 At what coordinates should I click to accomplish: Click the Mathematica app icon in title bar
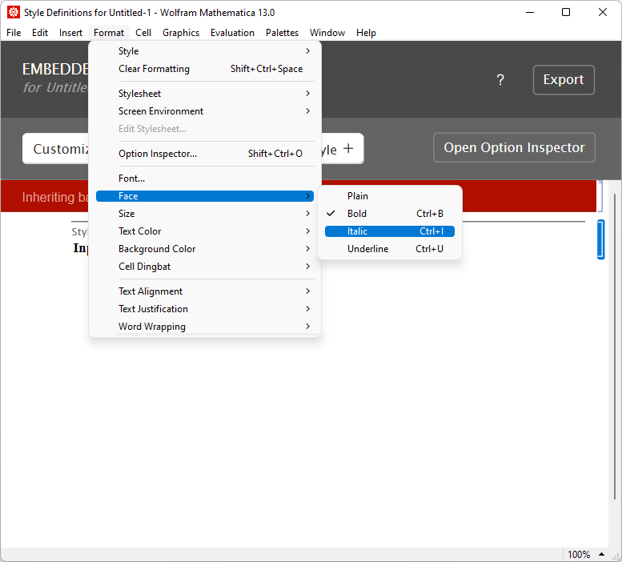[x=14, y=12]
